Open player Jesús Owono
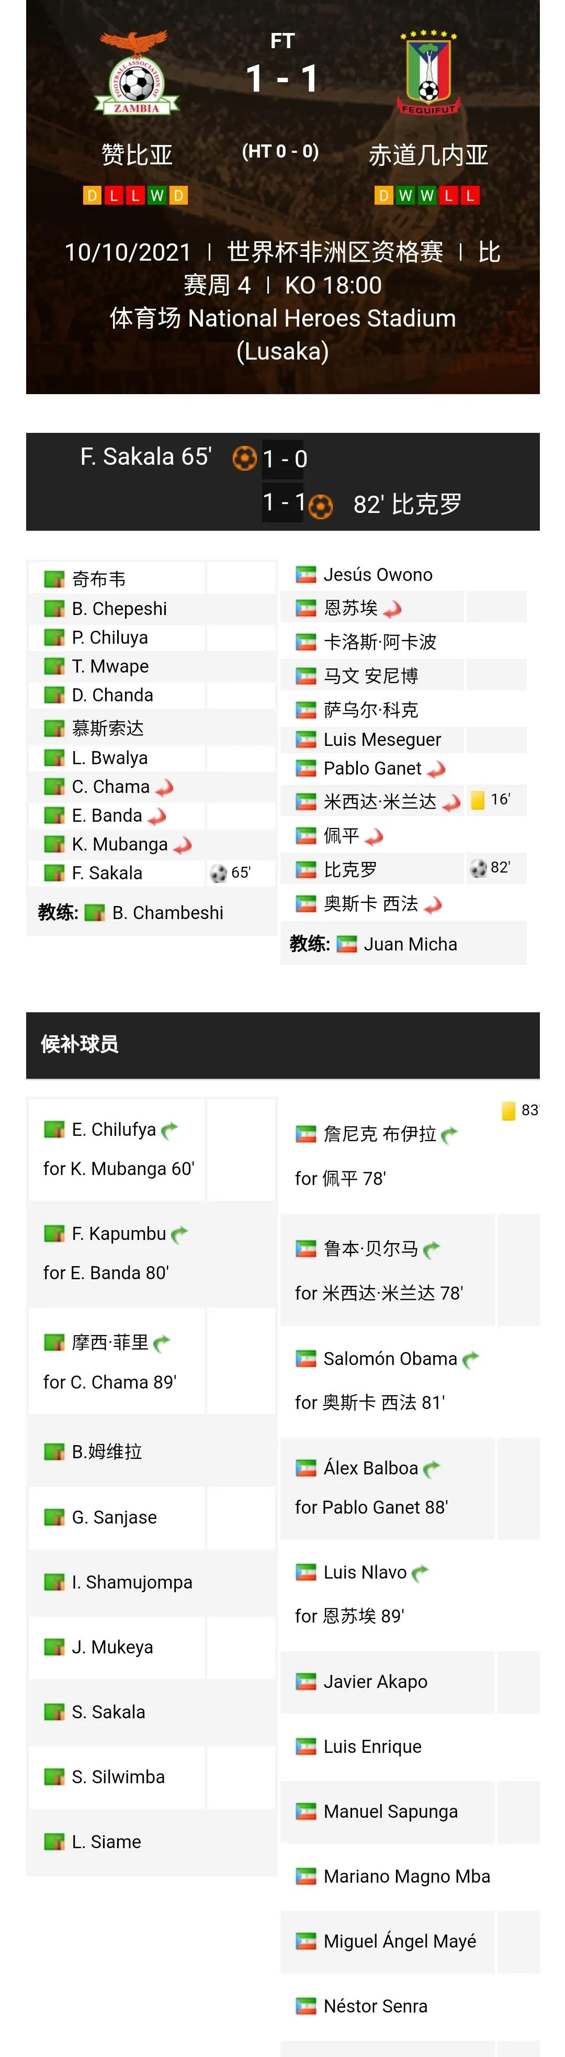Screen dimensions: 565x2057 [x=378, y=575]
